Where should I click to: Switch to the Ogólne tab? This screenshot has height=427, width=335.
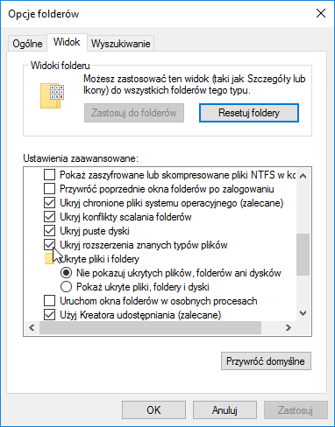click(x=27, y=44)
